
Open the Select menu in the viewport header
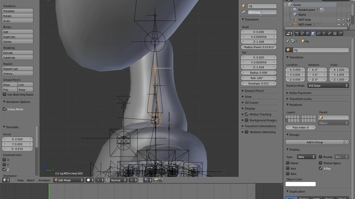(31, 180)
